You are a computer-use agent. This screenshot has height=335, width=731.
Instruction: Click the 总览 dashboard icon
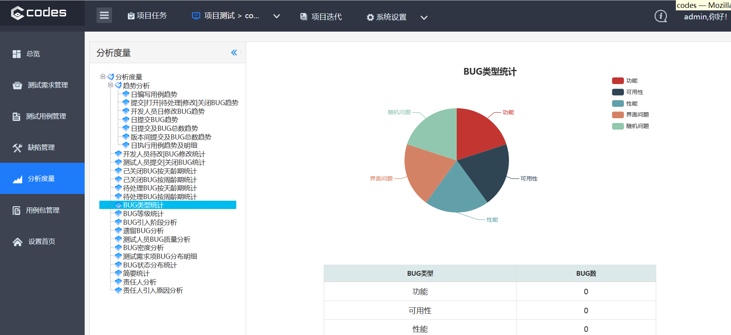click(x=17, y=54)
